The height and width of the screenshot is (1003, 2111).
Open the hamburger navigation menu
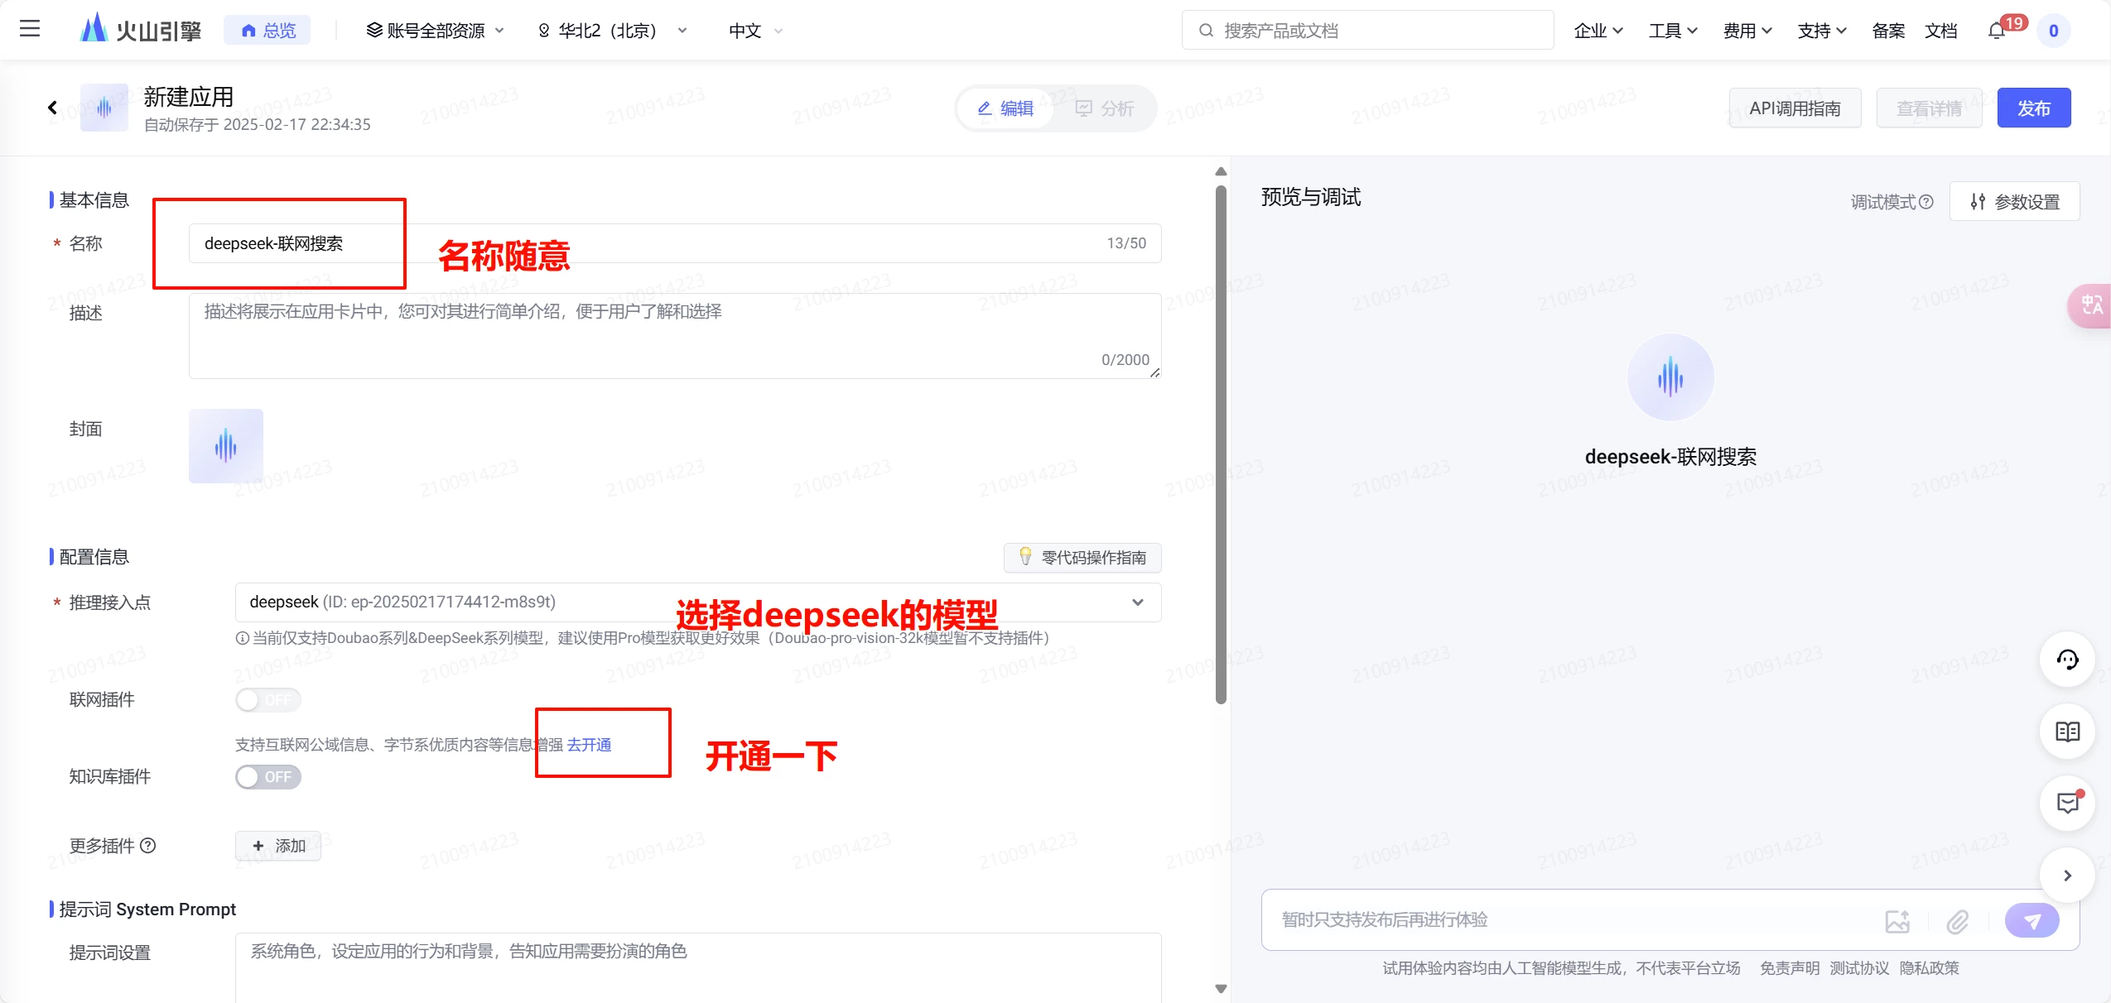(x=30, y=30)
